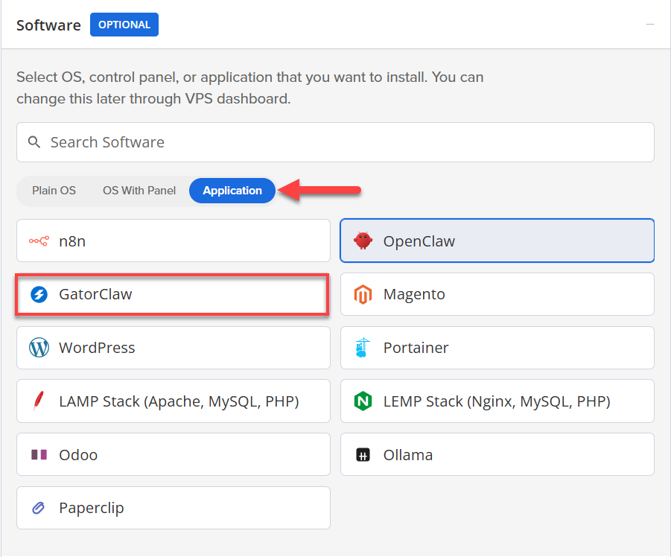The height and width of the screenshot is (557, 671).
Task: Click the blue OPTIONAL badge
Action: (124, 25)
